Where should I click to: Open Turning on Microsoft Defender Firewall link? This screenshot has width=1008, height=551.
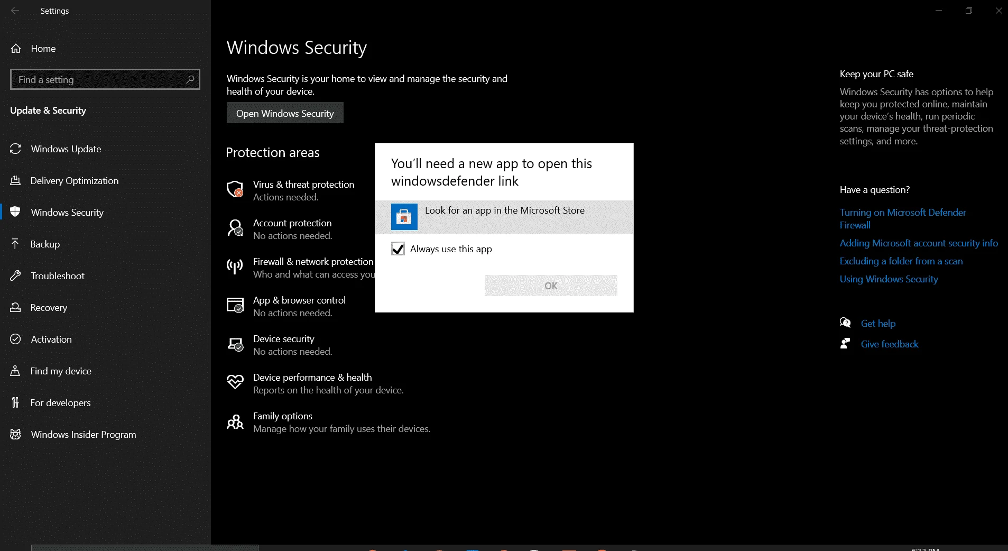coord(903,218)
